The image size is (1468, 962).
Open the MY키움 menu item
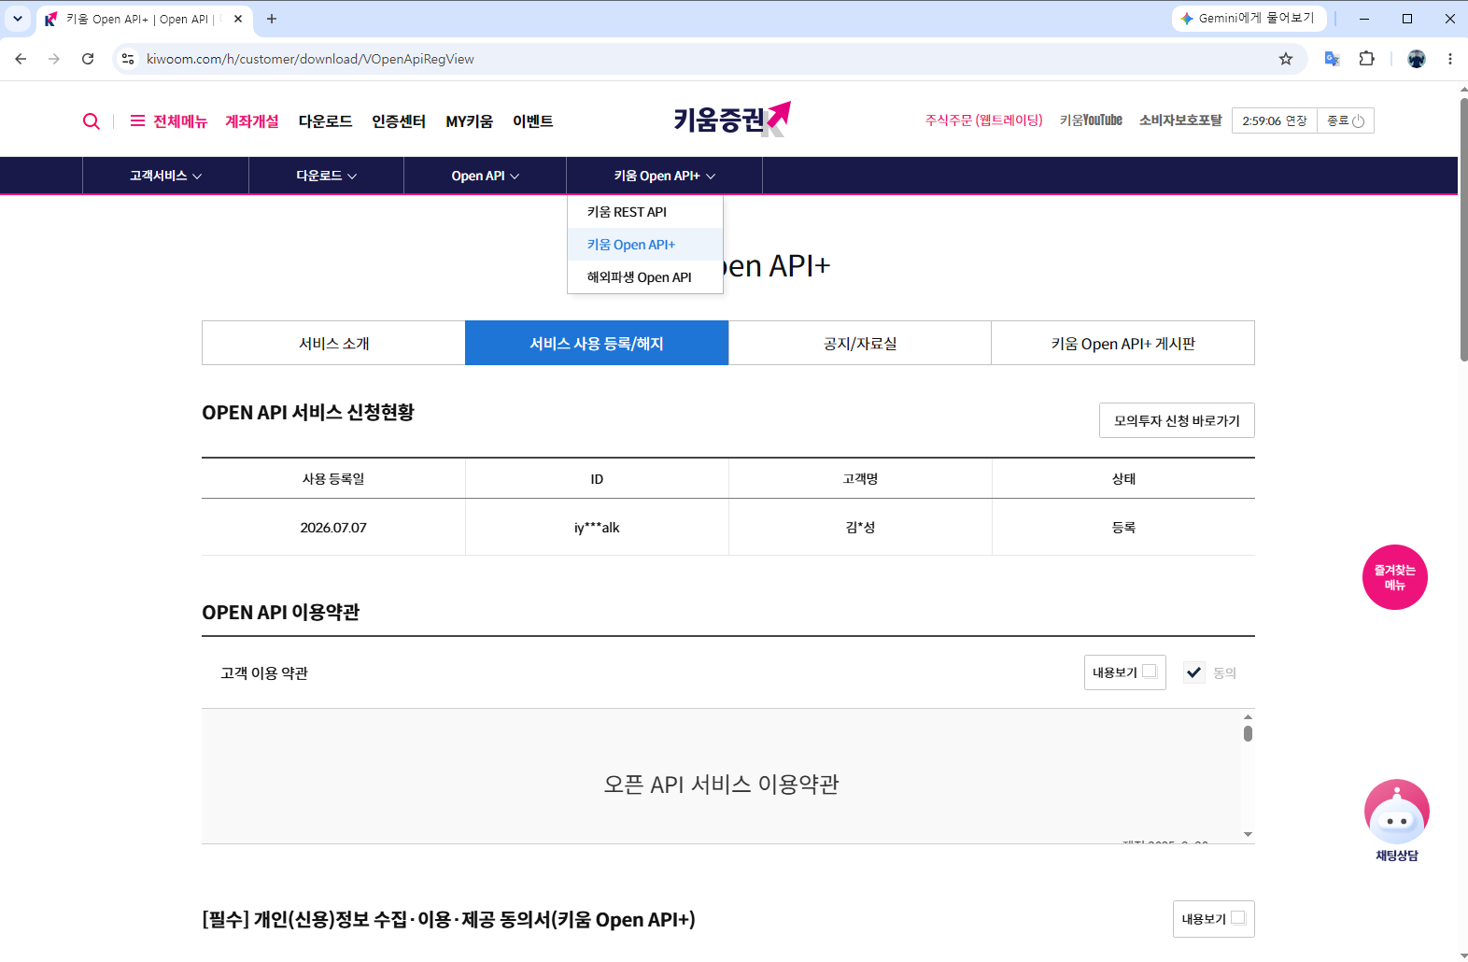[x=469, y=121]
